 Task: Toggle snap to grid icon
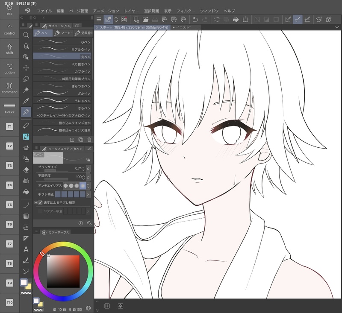pyautogui.click(x=307, y=20)
